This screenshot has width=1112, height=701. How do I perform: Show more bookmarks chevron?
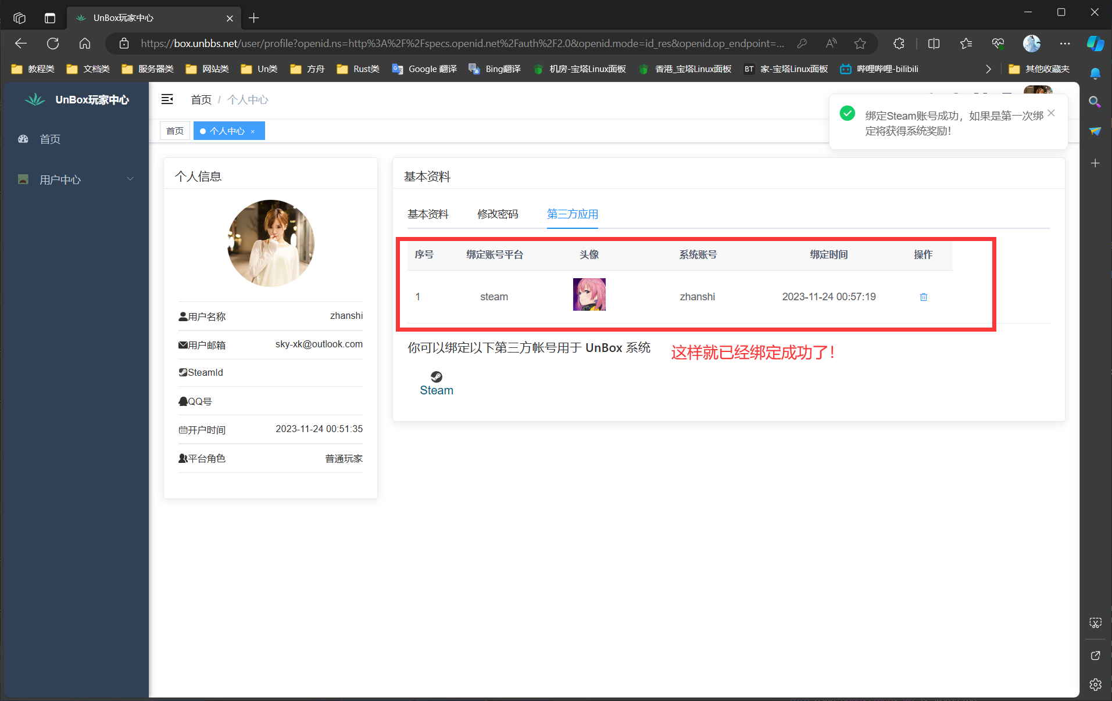[988, 69]
